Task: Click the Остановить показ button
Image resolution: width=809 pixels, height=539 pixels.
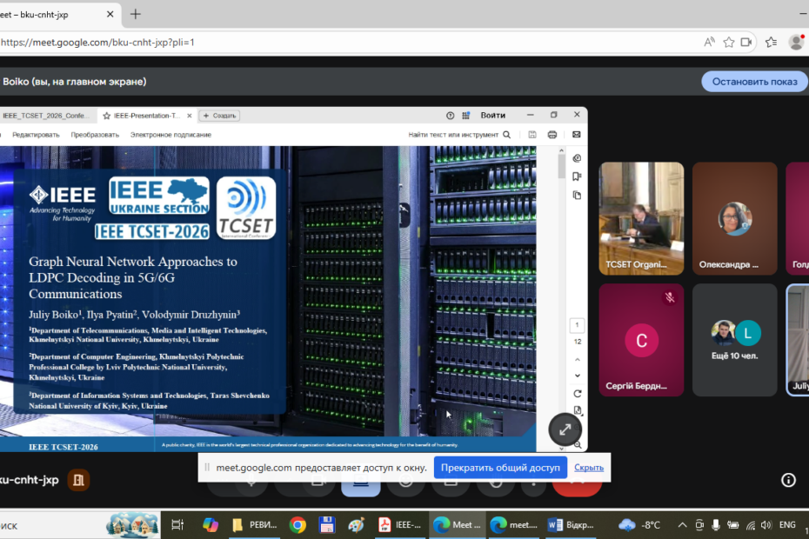Action: (754, 82)
